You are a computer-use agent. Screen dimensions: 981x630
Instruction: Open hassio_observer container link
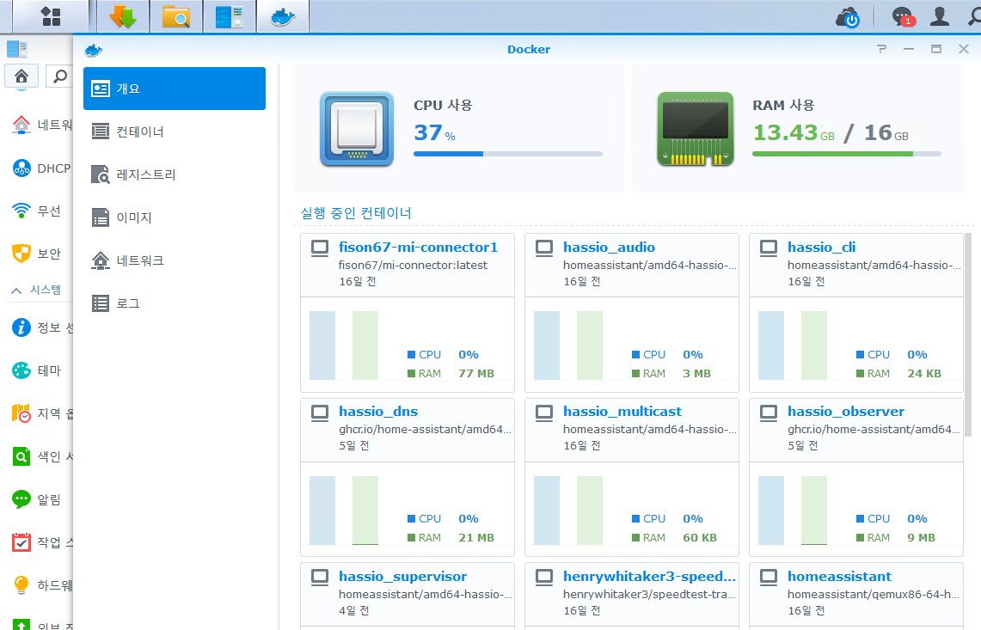845,412
